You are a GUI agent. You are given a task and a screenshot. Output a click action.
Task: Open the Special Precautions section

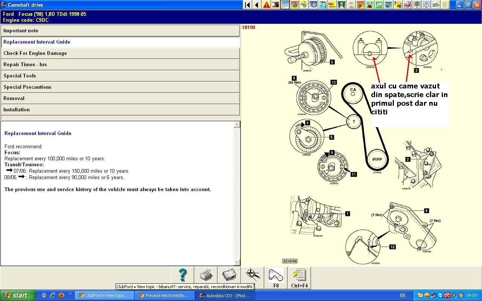120,87
